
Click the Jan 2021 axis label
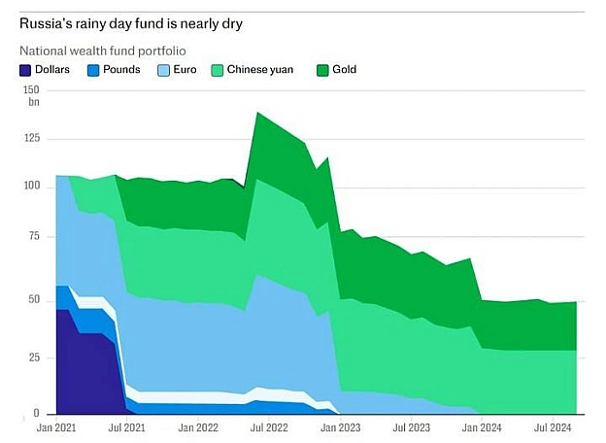click(56, 427)
